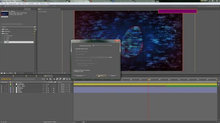Toggle the shy switch on CONTROL layer
Viewport: 220px width, 123px height.
[43, 84]
